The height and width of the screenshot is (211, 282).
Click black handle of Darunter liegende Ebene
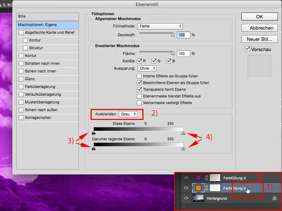[x=93, y=148]
